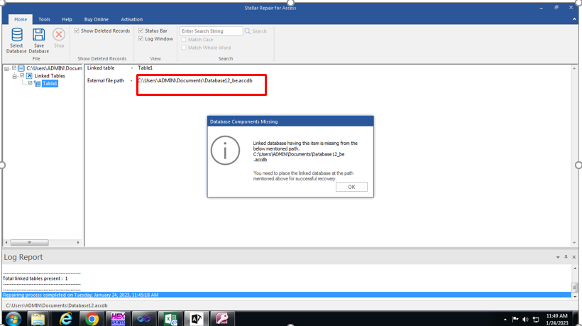This screenshot has height=326, width=582.
Task: Close the Log Report panel
Action: (573, 257)
